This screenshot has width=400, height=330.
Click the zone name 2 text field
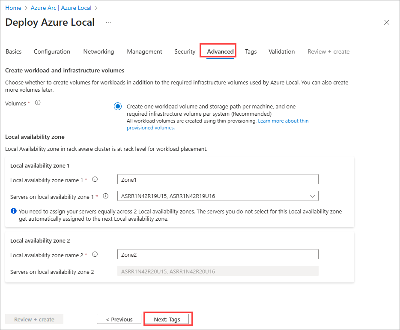[218, 254]
